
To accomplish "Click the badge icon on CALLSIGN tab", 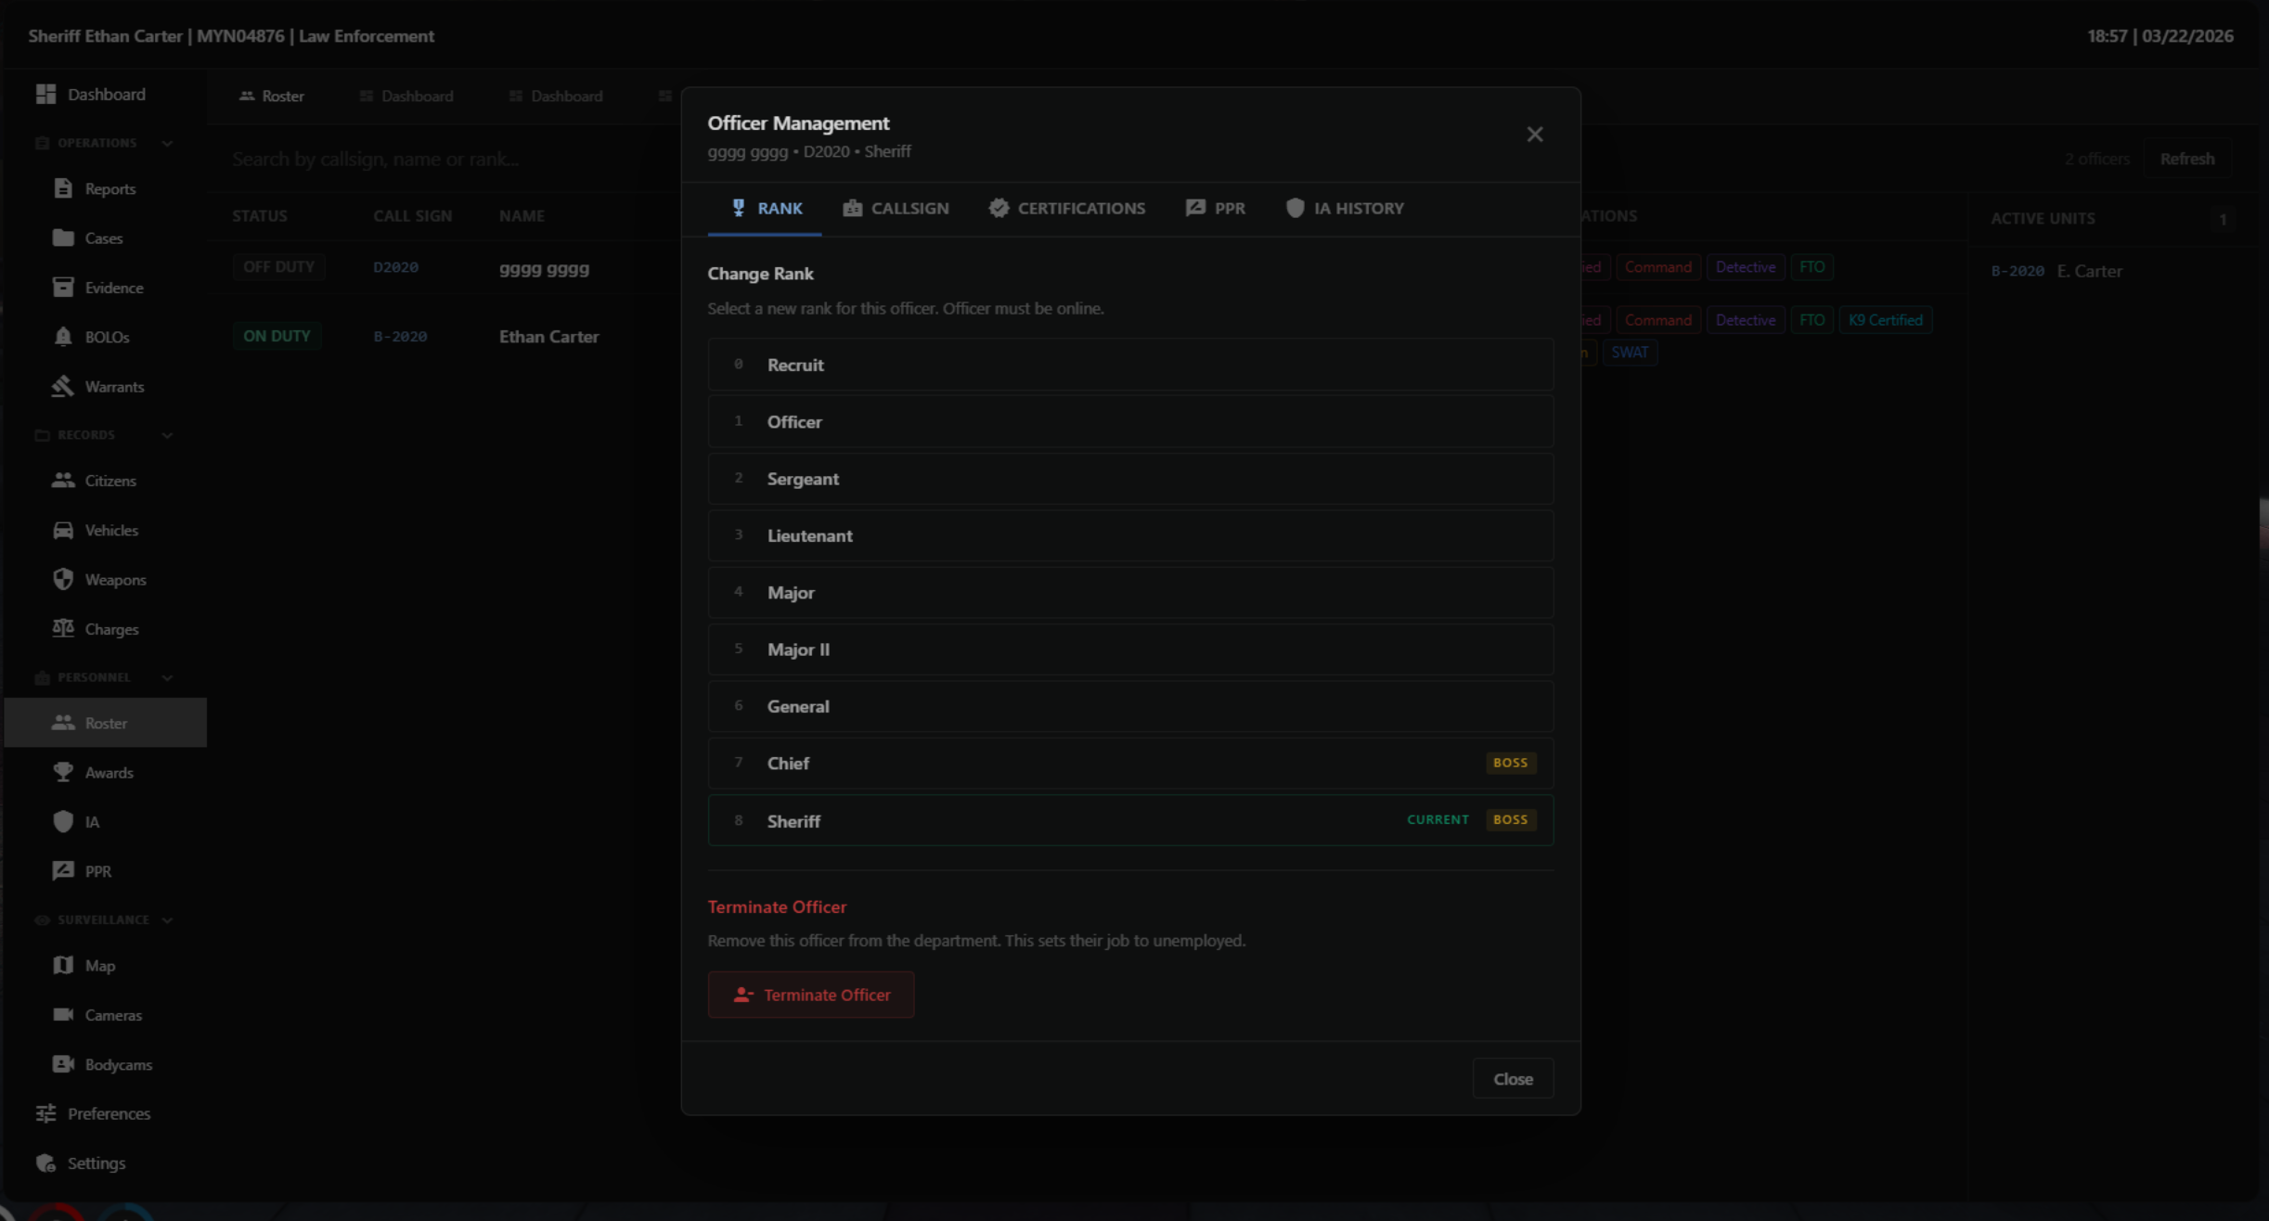I will [x=852, y=208].
